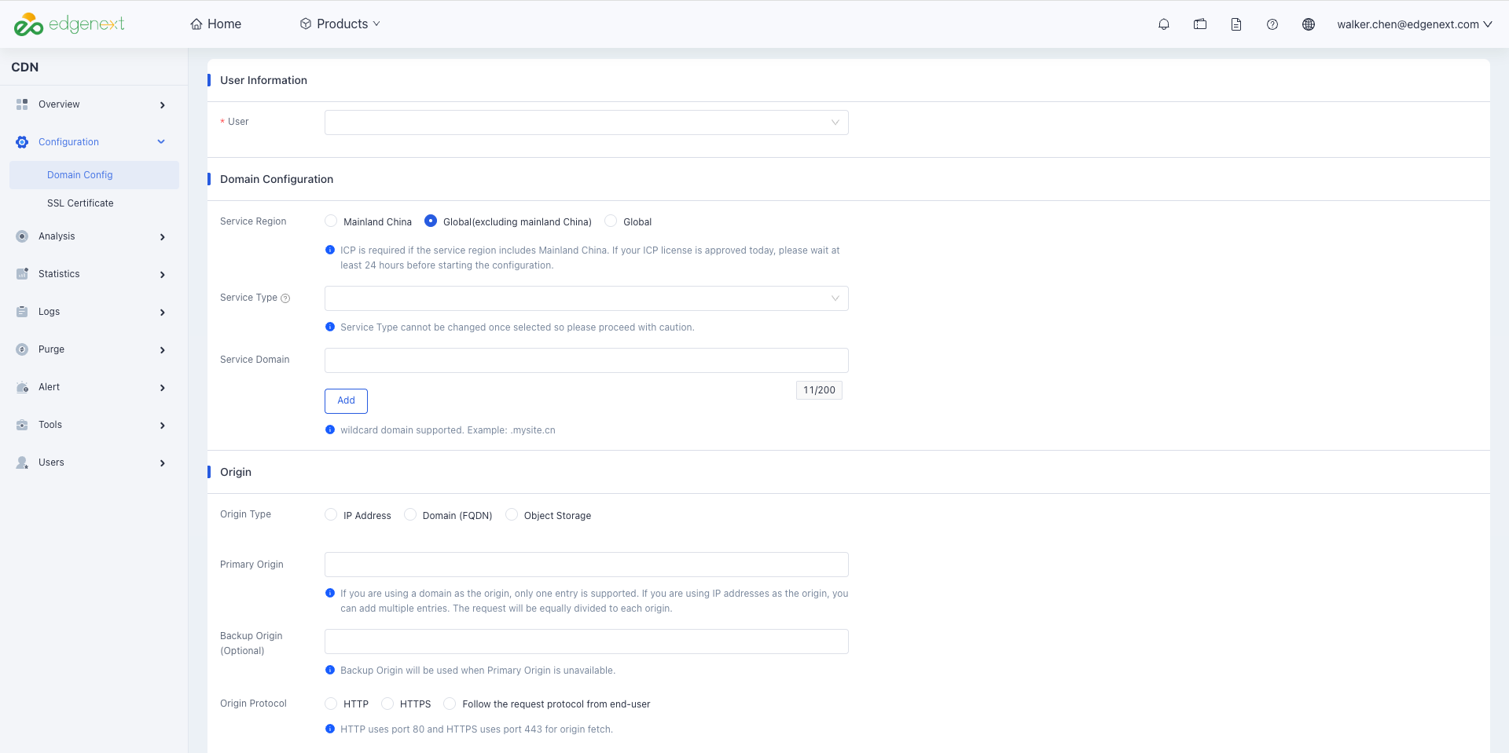Open the document icon in top bar
Image resolution: width=1509 pixels, height=753 pixels.
pyautogui.click(x=1236, y=24)
